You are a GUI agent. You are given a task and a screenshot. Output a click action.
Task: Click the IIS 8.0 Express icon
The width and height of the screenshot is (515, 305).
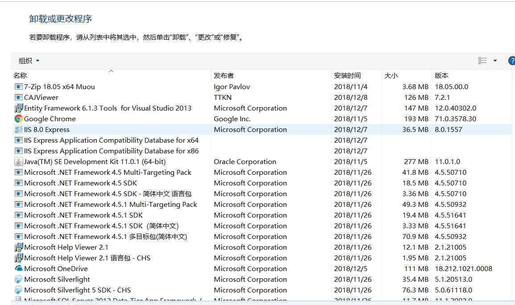pyautogui.click(x=19, y=129)
